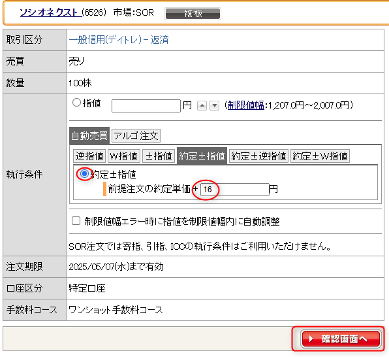Image resolution: width=389 pixels, height=357 pixels.
Task: Select the ±指値 tab
Action: (159, 156)
